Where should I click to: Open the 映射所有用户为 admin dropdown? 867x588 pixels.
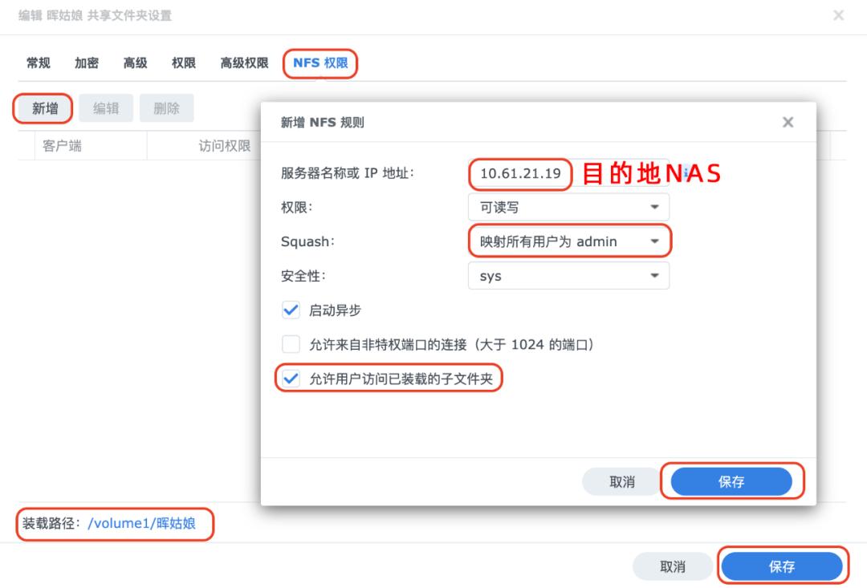[x=567, y=241]
